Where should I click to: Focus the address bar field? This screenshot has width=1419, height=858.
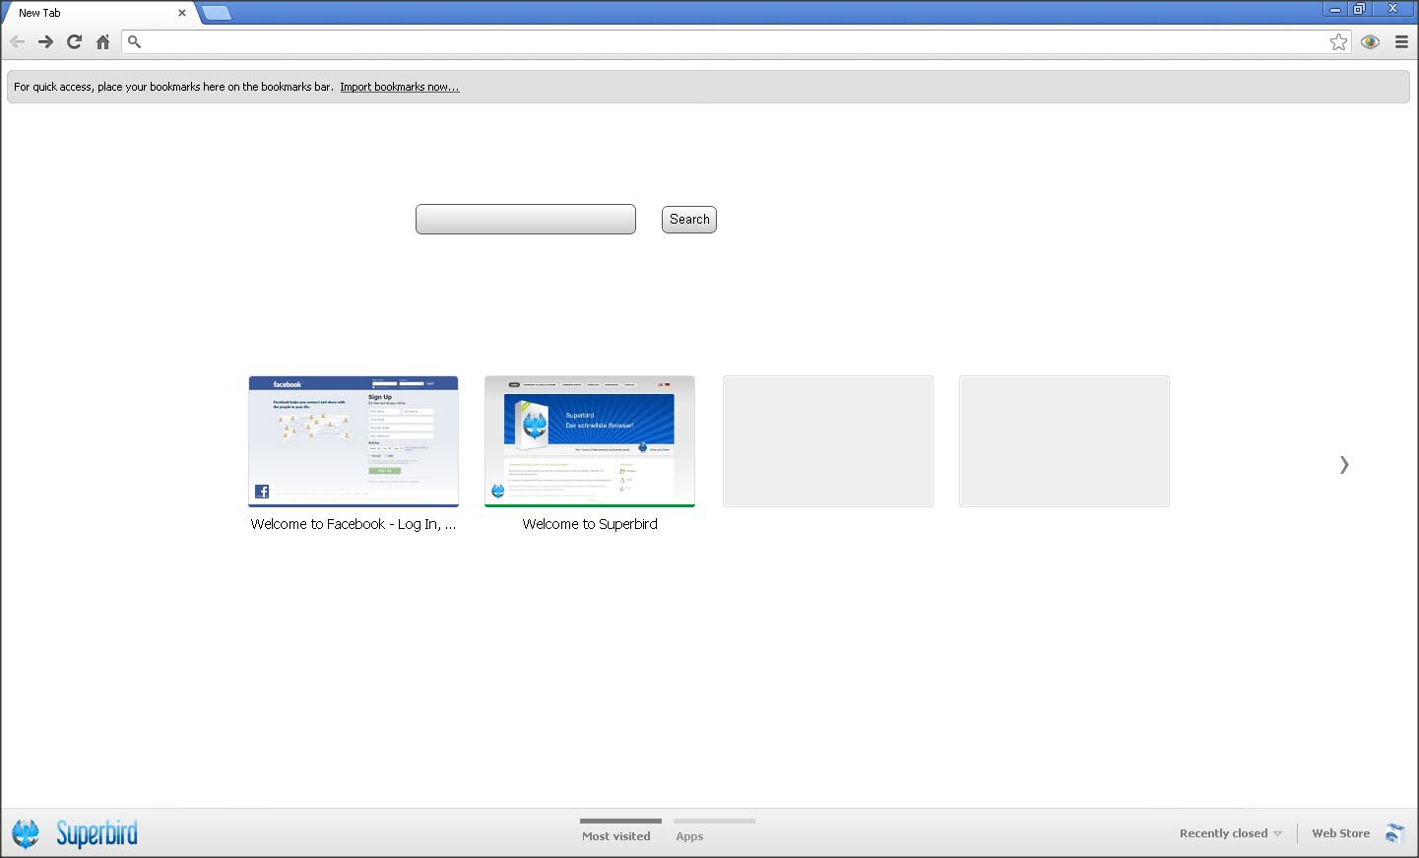point(736,41)
